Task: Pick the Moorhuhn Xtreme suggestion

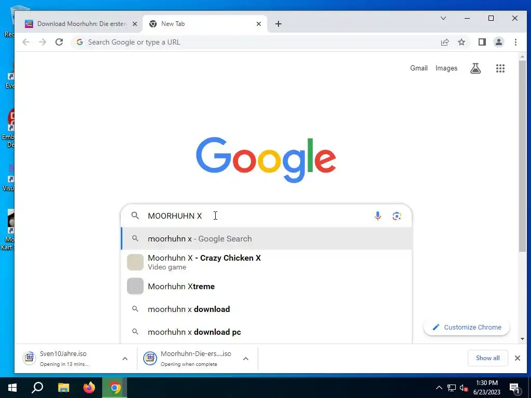Action: 267,286
